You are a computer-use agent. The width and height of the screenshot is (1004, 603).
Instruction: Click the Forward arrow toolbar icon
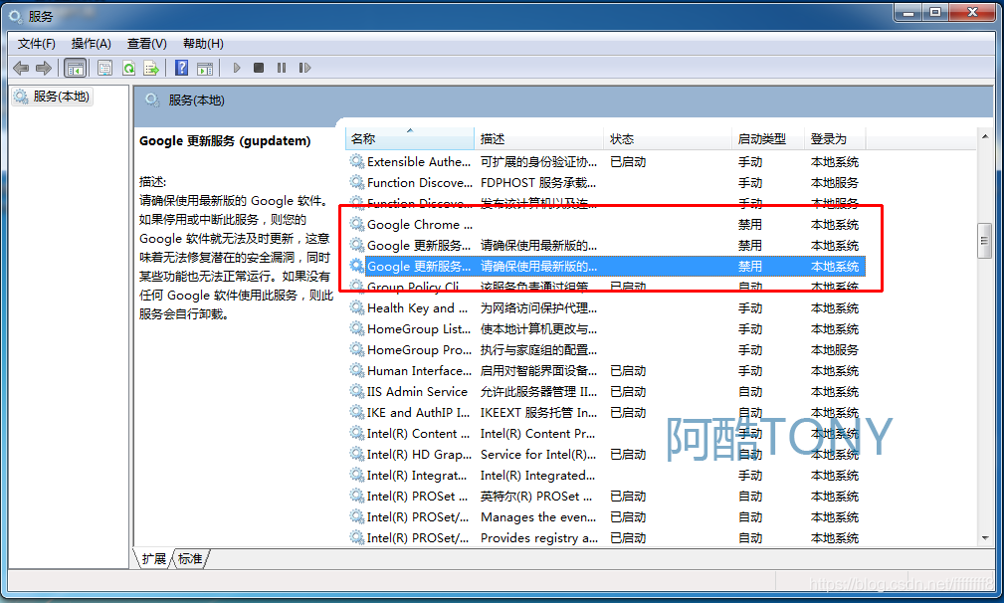[43, 68]
